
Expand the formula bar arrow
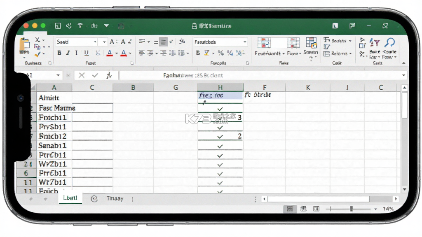pos(403,75)
